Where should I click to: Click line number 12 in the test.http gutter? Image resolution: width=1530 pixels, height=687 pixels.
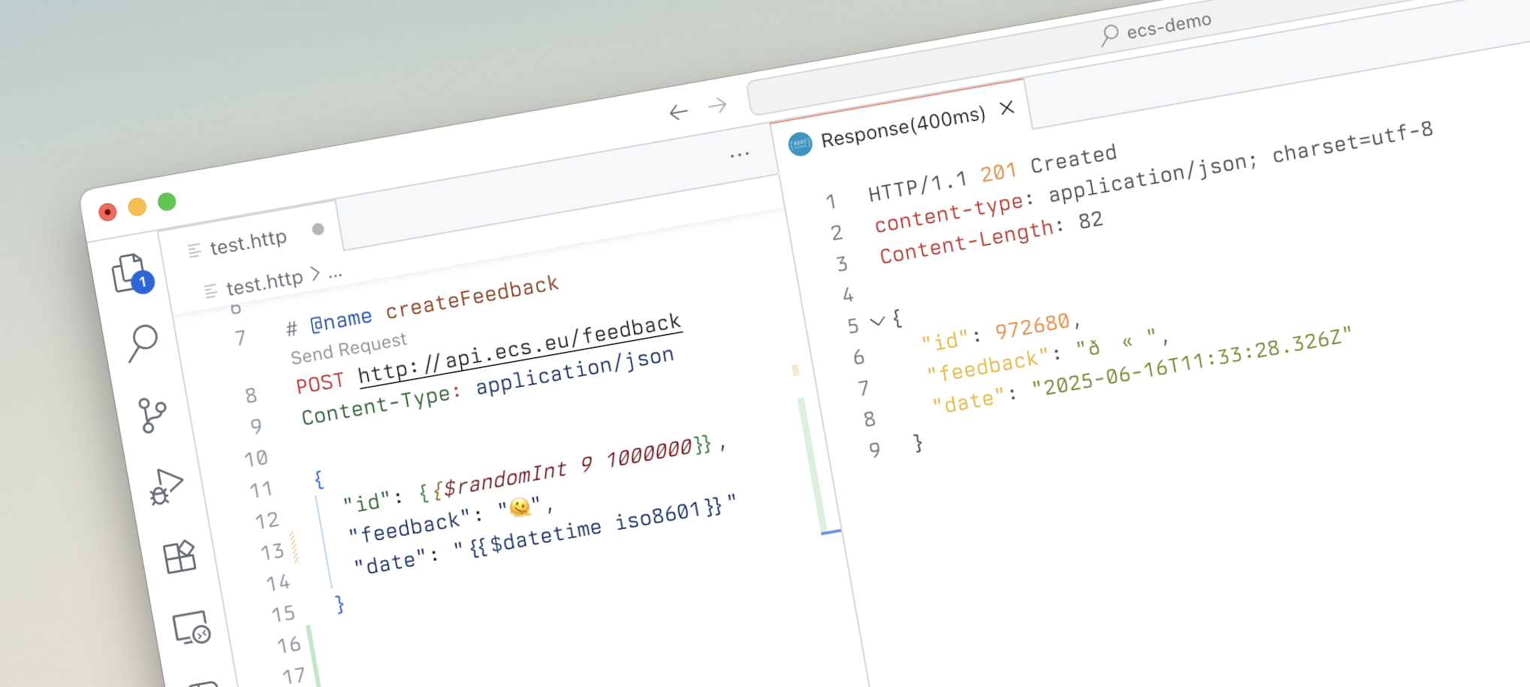coord(267,521)
